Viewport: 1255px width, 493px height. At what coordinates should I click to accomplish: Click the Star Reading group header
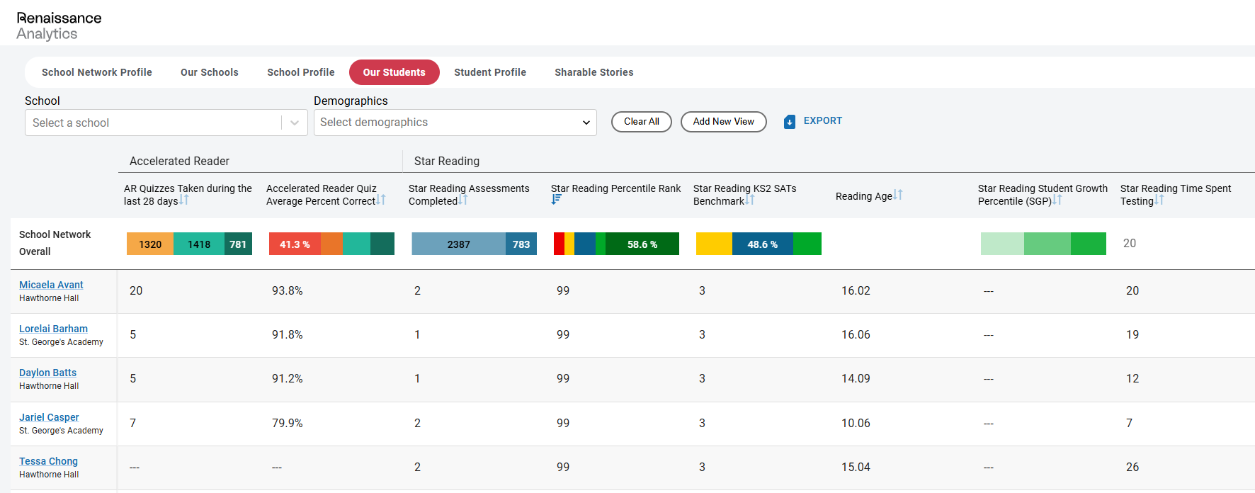tap(447, 161)
